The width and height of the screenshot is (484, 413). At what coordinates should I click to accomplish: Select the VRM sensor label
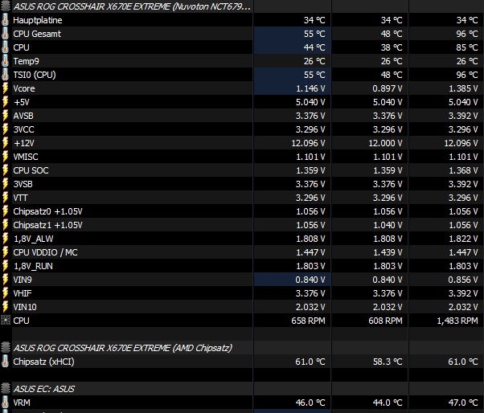coord(22,403)
